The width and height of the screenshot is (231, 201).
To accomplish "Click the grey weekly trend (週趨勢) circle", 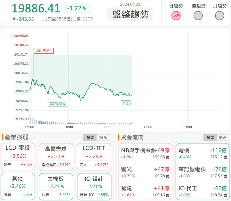I will 198,16.
